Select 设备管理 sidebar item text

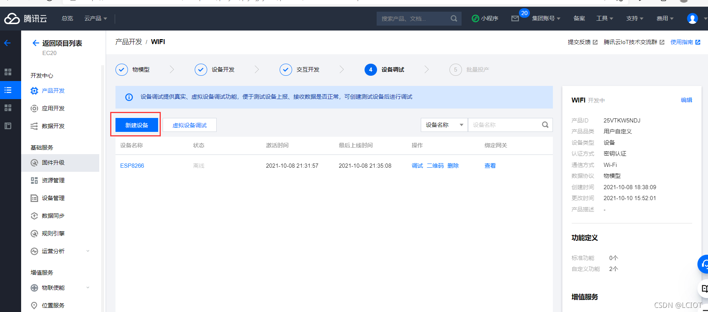click(53, 198)
